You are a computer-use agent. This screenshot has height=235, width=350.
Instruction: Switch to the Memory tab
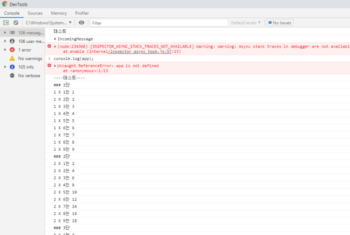[x=59, y=13]
